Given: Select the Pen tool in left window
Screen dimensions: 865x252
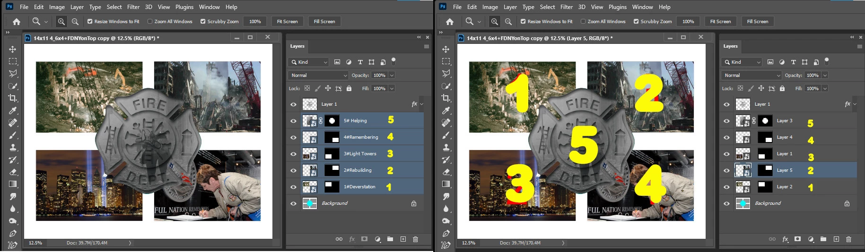Looking at the screenshot, I should (x=12, y=233).
